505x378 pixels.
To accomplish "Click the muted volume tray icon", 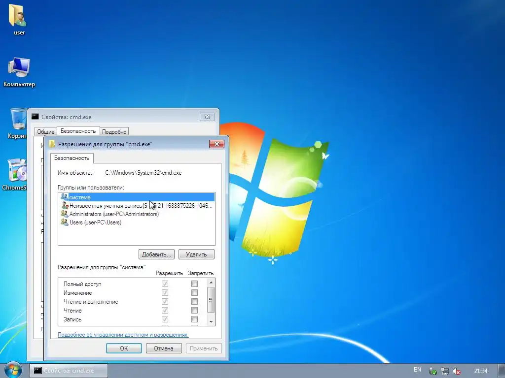I will (456, 371).
